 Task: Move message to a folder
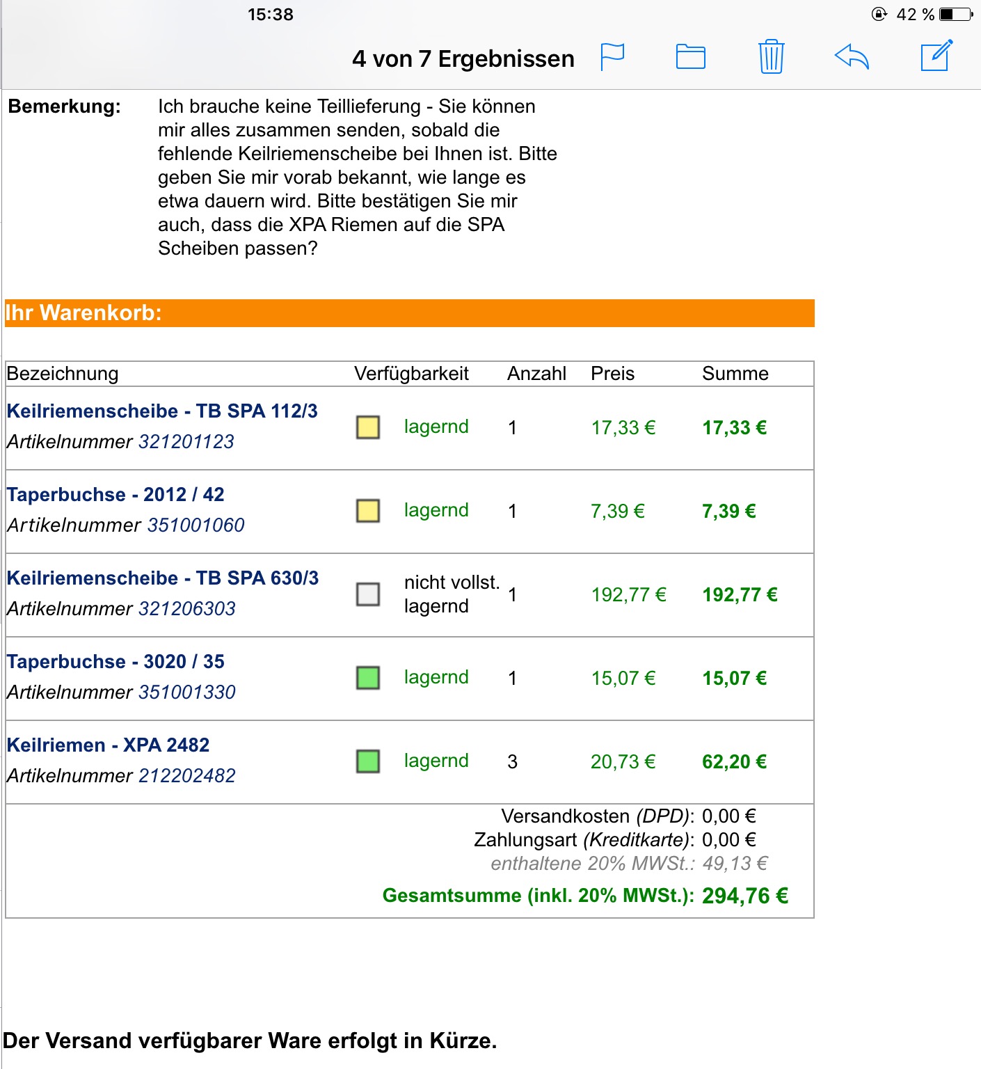[690, 57]
